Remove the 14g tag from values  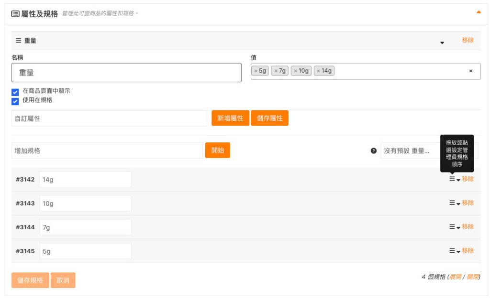click(319, 71)
